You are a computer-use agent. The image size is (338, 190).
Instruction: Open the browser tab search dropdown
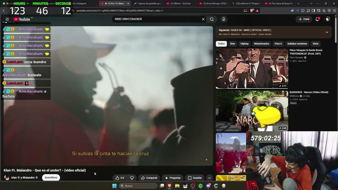[311, 3]
